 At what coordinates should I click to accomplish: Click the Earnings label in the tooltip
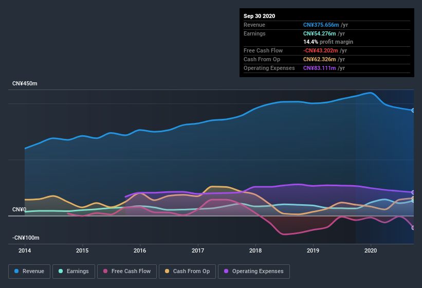254,33
